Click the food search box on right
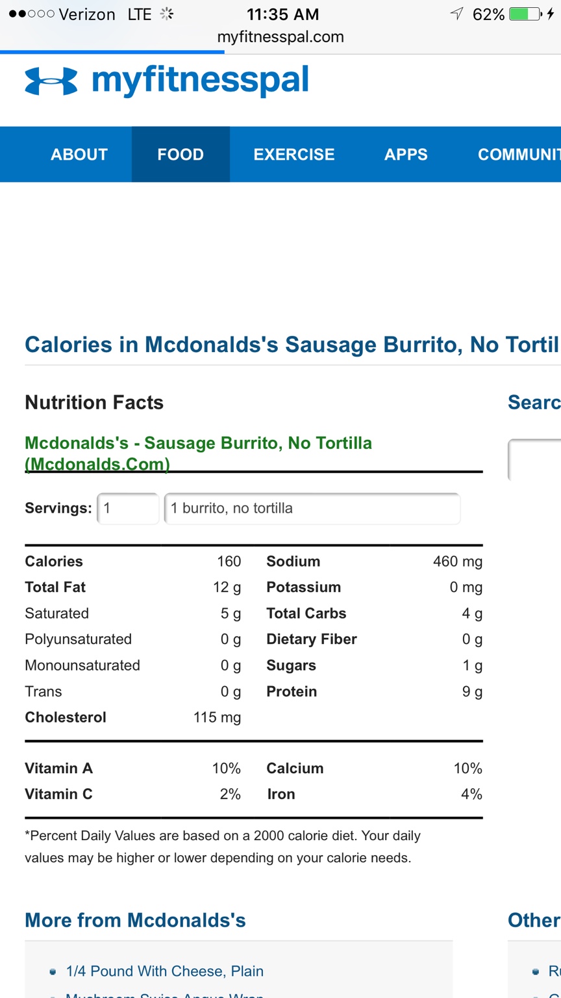The image size is (561, 998). pos(534,460)
